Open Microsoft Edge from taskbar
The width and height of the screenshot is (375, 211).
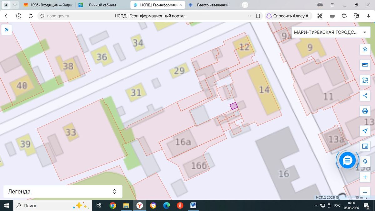click(167, 206)
